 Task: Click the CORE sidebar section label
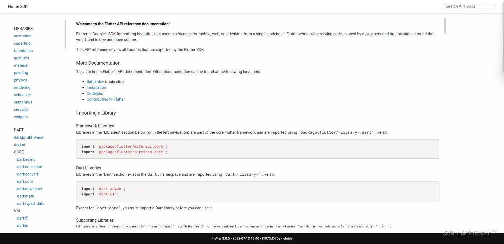click(19, 152)
